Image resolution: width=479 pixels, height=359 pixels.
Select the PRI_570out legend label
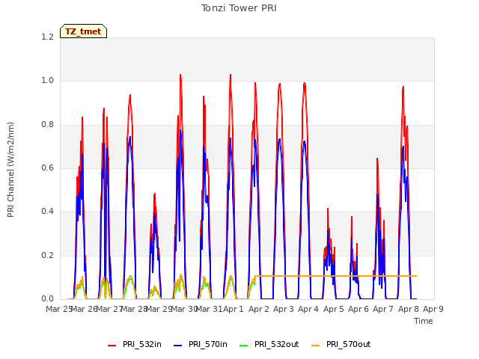349,344
